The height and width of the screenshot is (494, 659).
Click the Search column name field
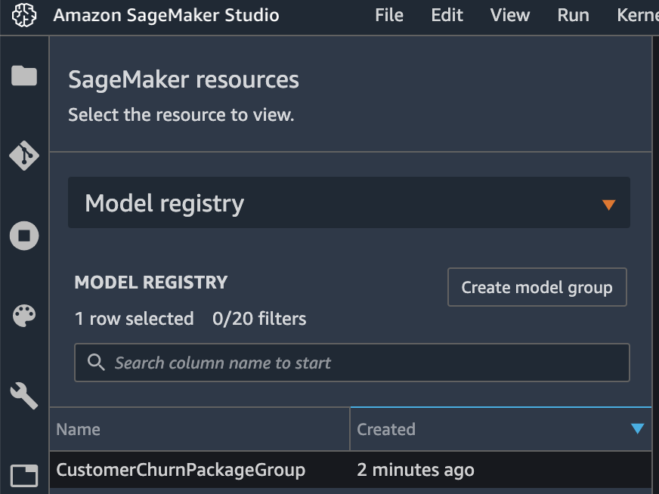pyautogui.click(x=352, y=363)
